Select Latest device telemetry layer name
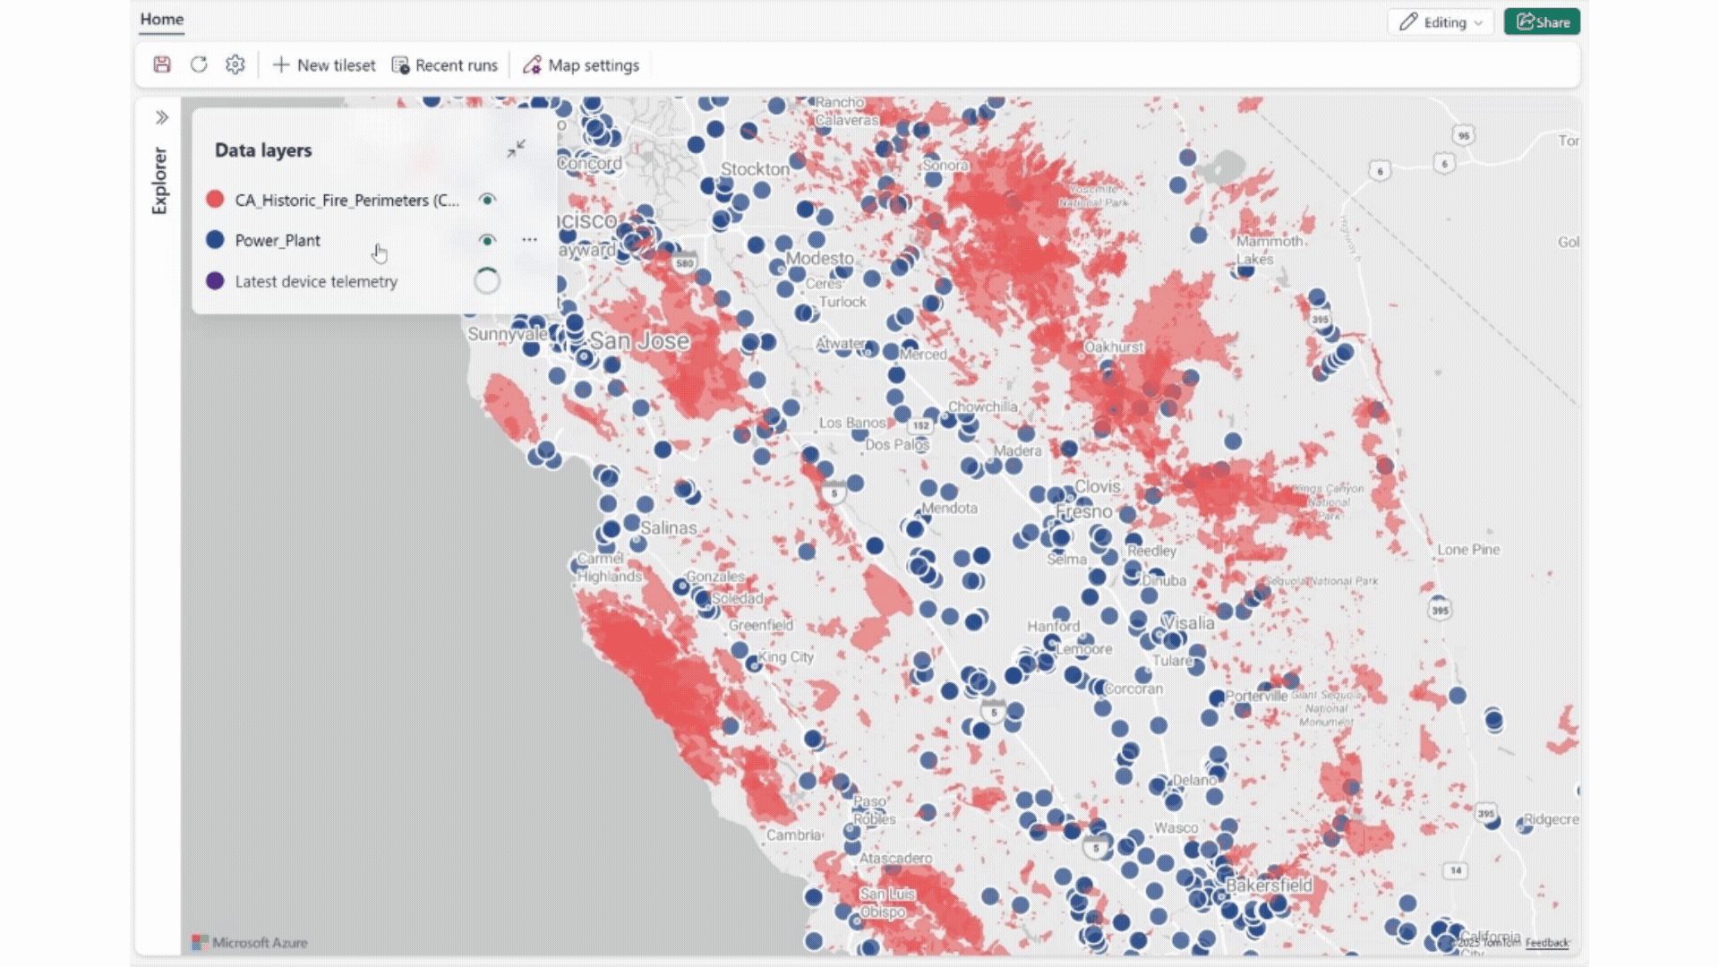The image size is (1719, 967). pos(315,281)
